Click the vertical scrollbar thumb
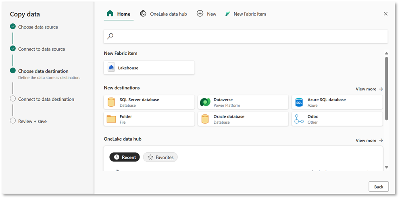400x199 pixels. click(386, 88)
